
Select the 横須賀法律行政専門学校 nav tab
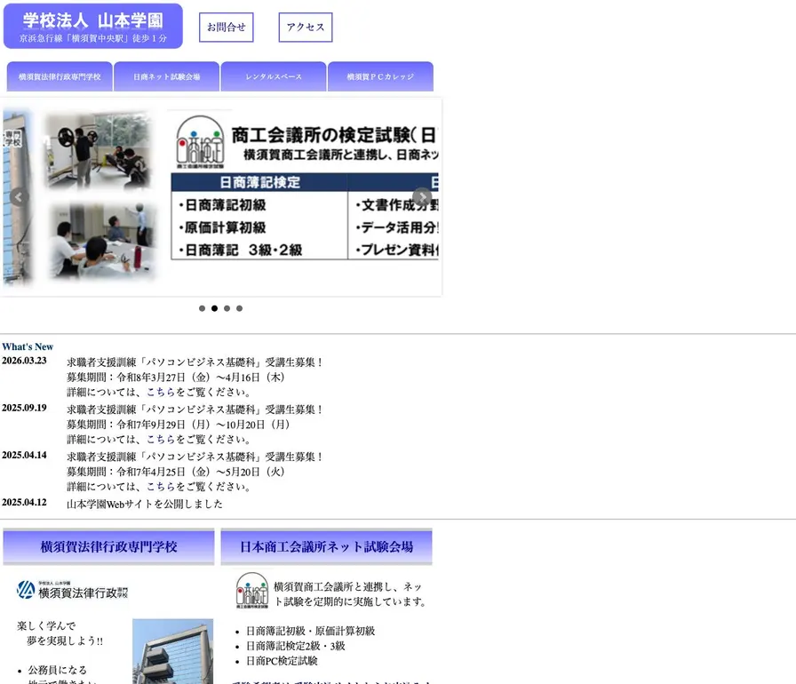pos(60,76)
